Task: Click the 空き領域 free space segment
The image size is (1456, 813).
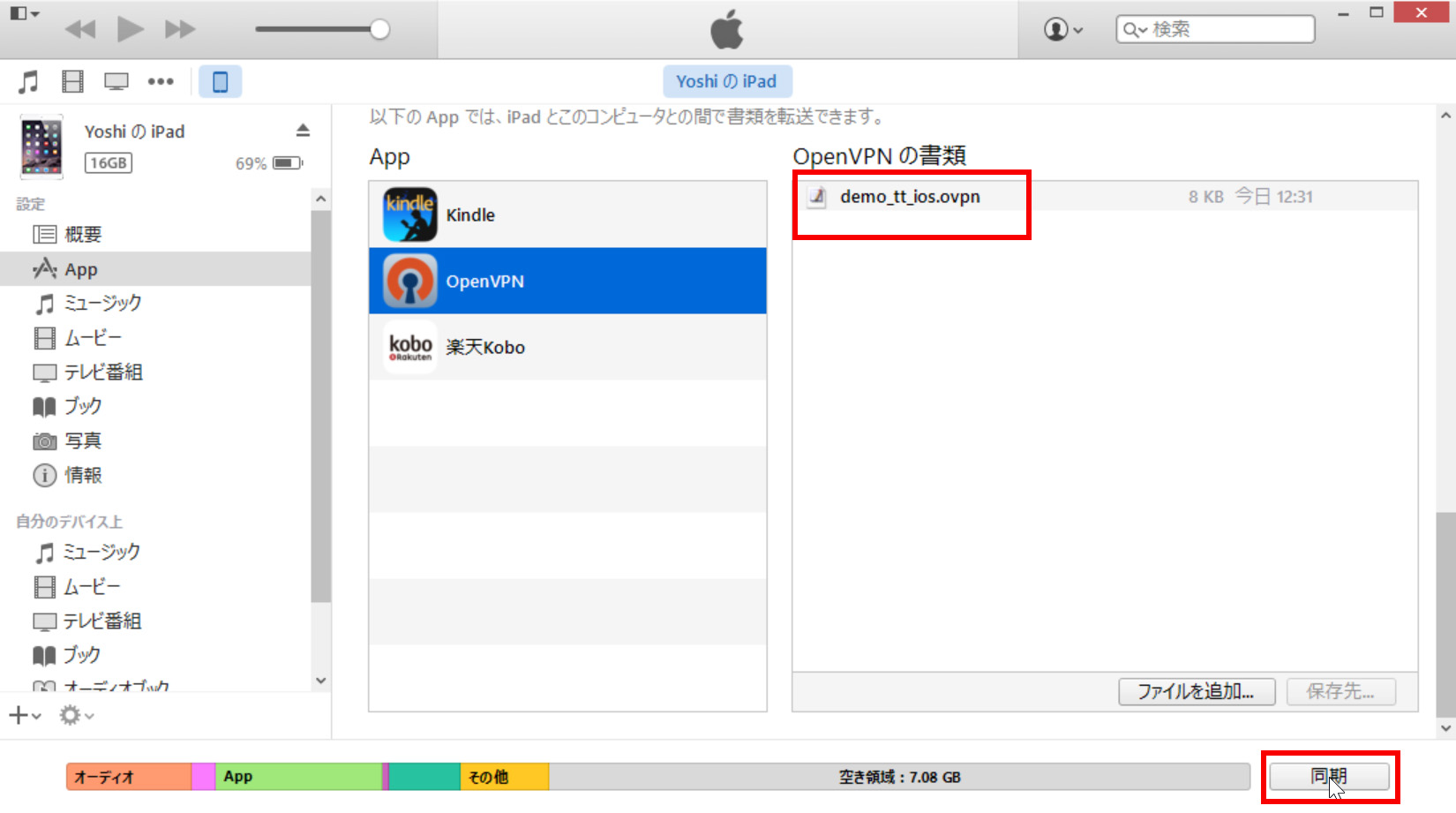Action: 899,777
